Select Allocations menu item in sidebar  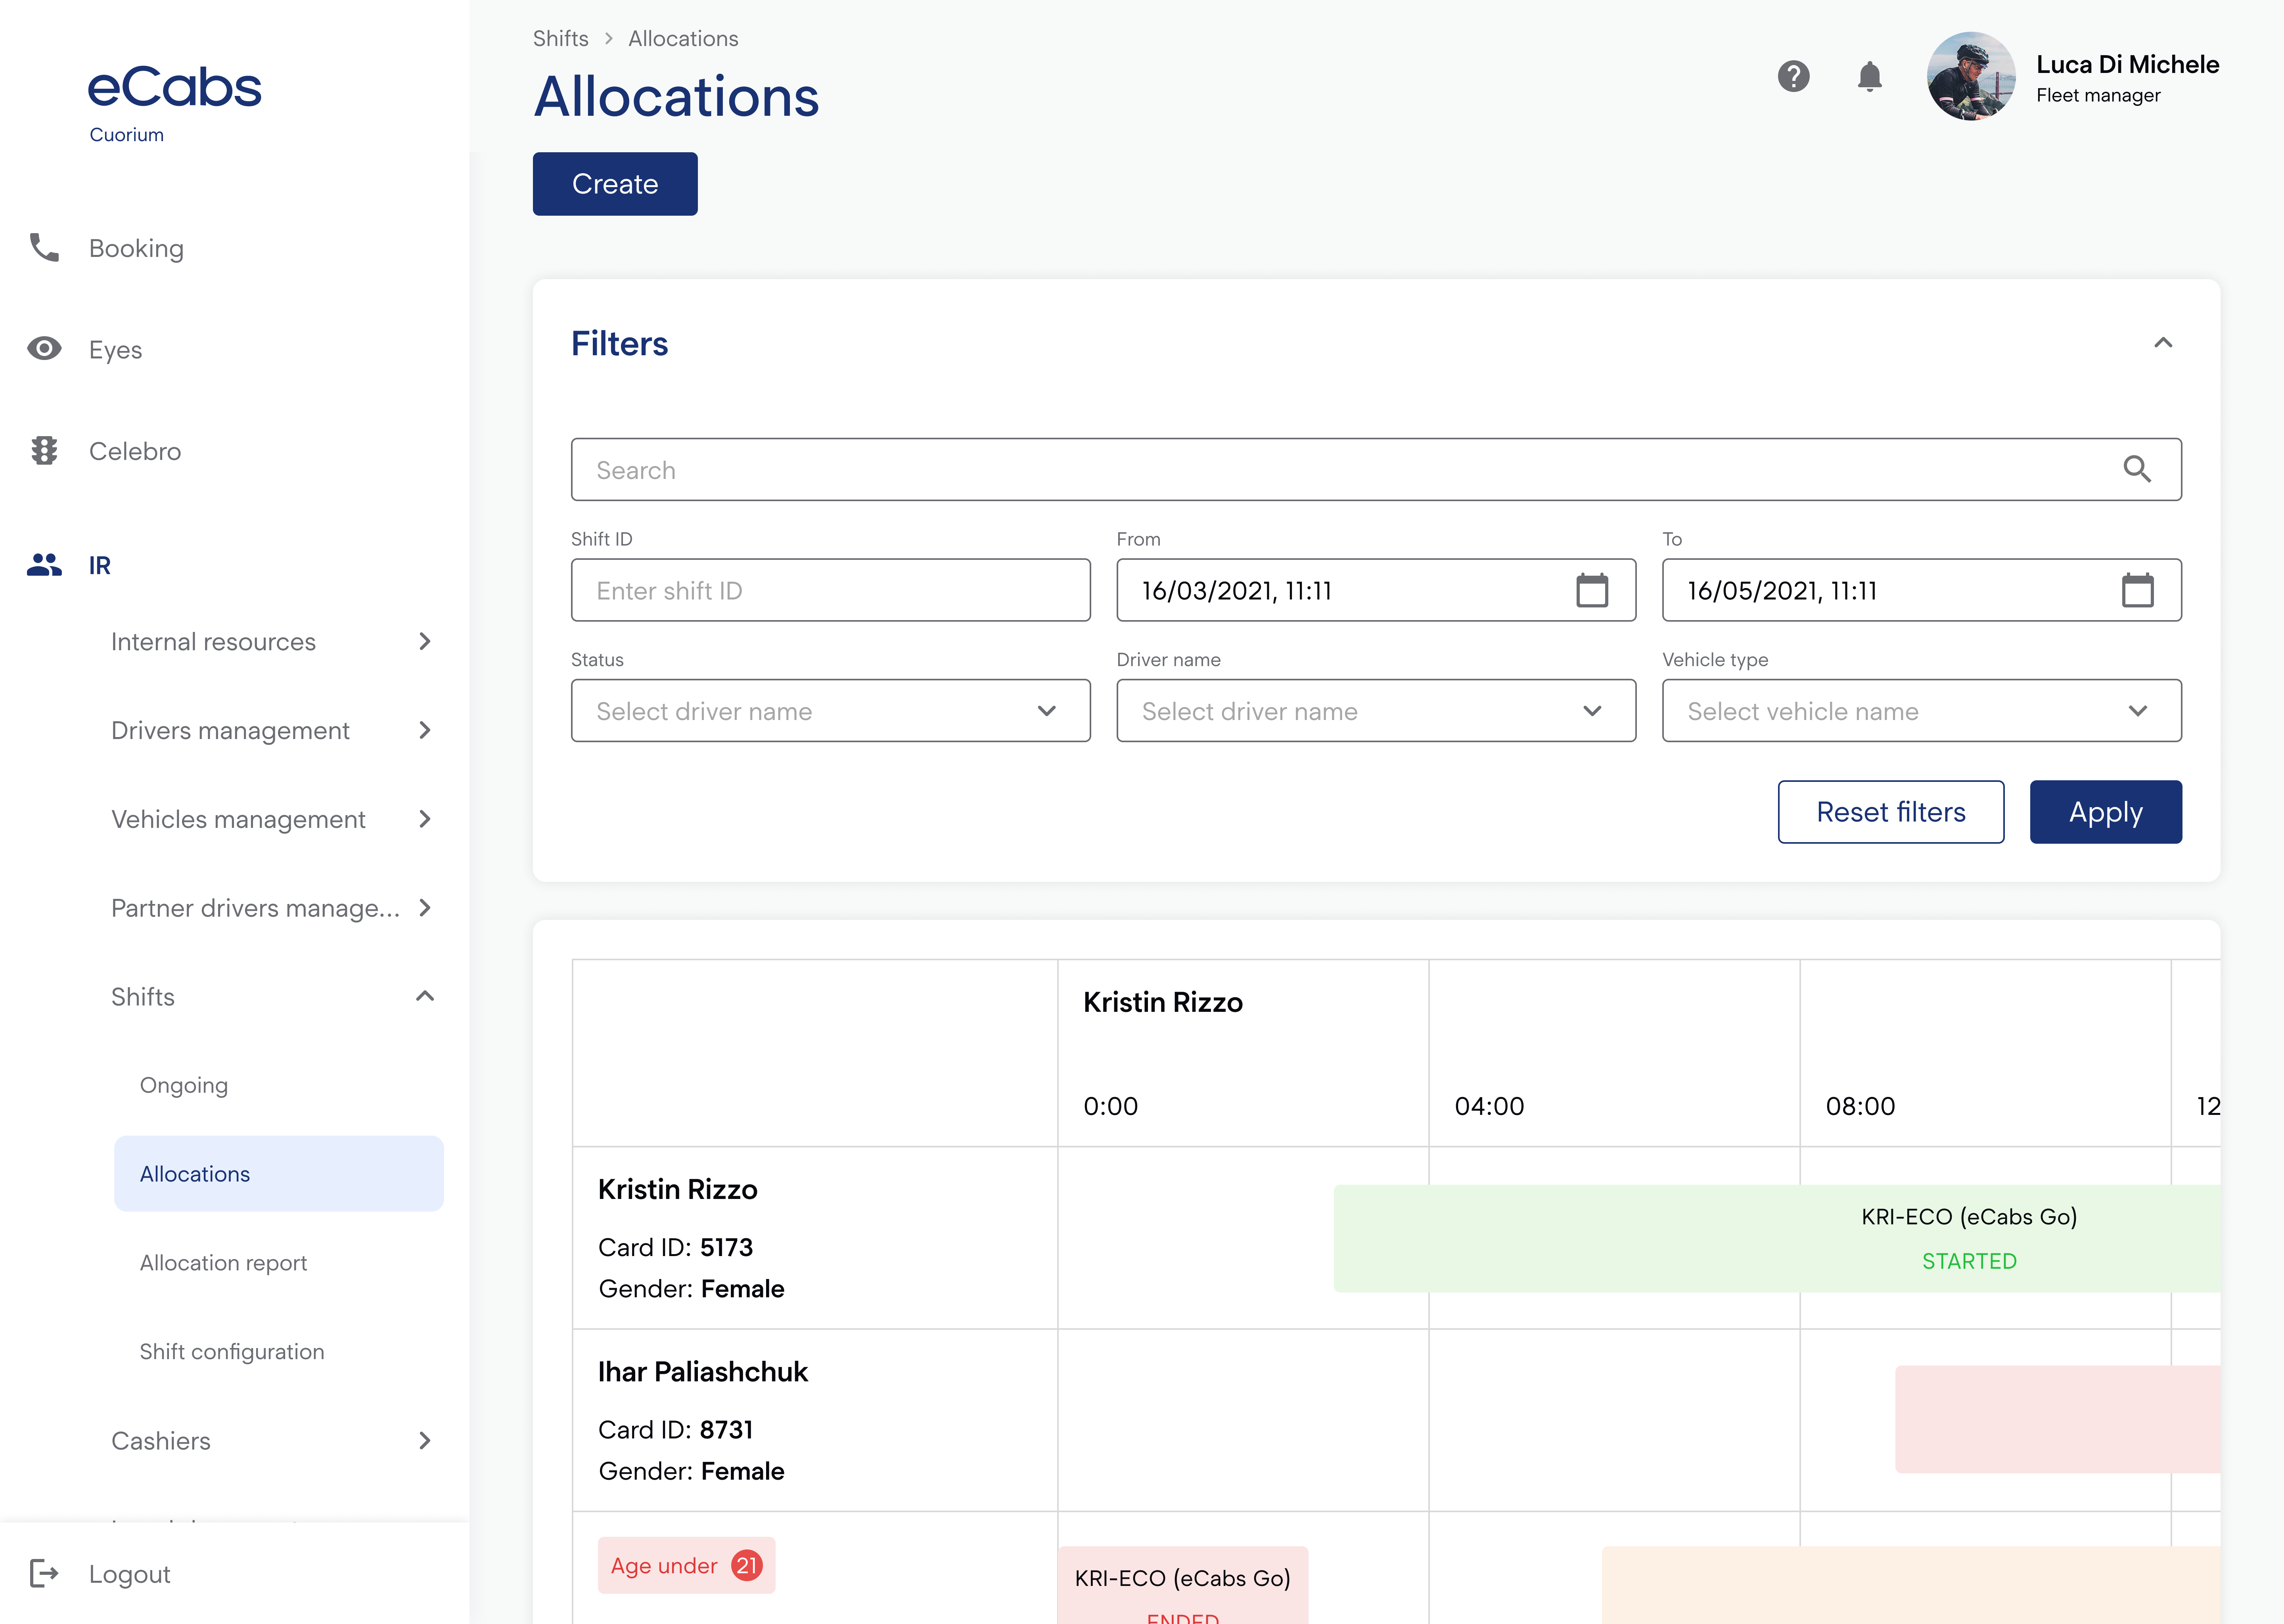279,1173
